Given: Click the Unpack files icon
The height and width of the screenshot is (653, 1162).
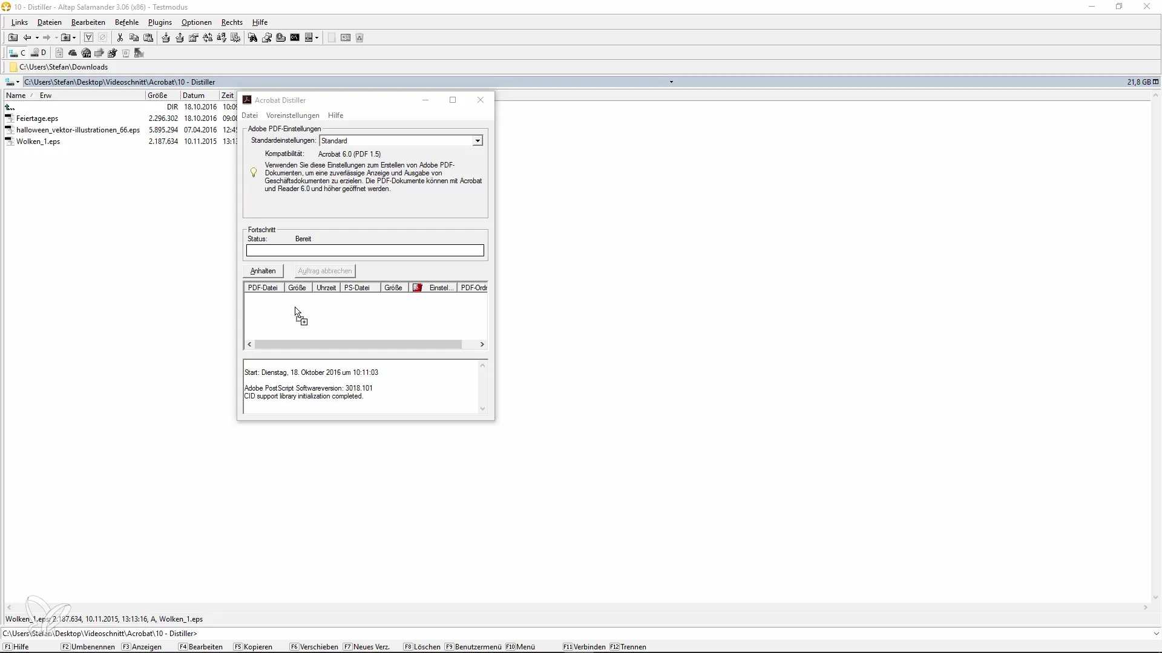Looking at the screenshot, I should pos(180,37).
